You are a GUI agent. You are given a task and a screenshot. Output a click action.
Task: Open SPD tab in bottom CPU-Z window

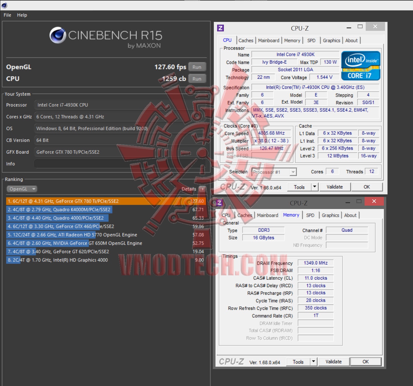tap(310, 215)
